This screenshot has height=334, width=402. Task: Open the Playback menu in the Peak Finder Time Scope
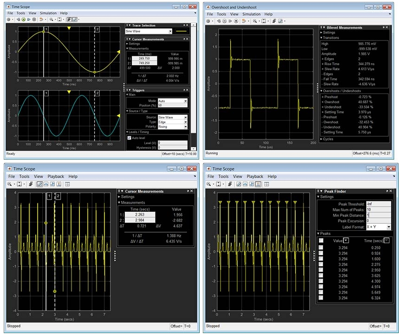[x=255, y=177]
